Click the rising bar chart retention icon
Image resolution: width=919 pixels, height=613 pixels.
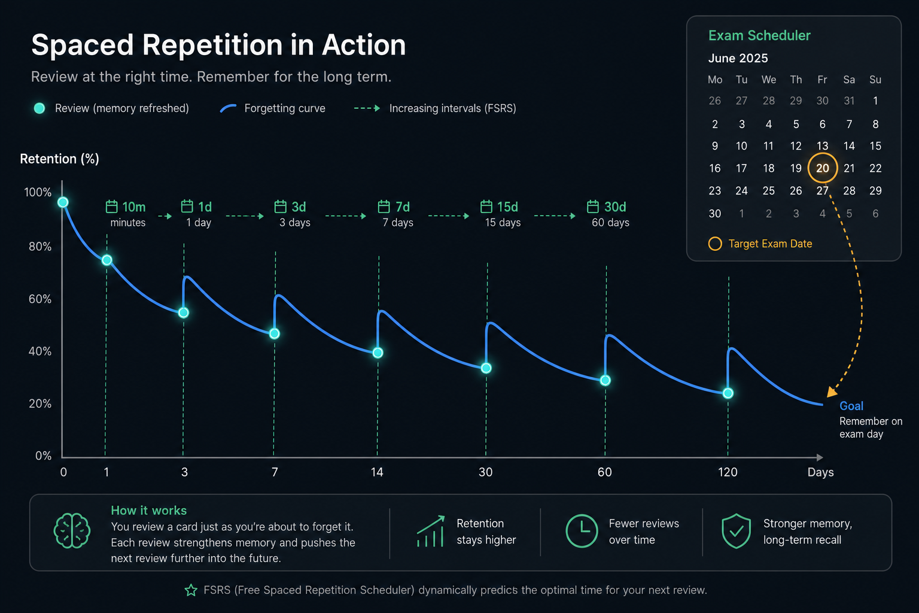(431, 531)
